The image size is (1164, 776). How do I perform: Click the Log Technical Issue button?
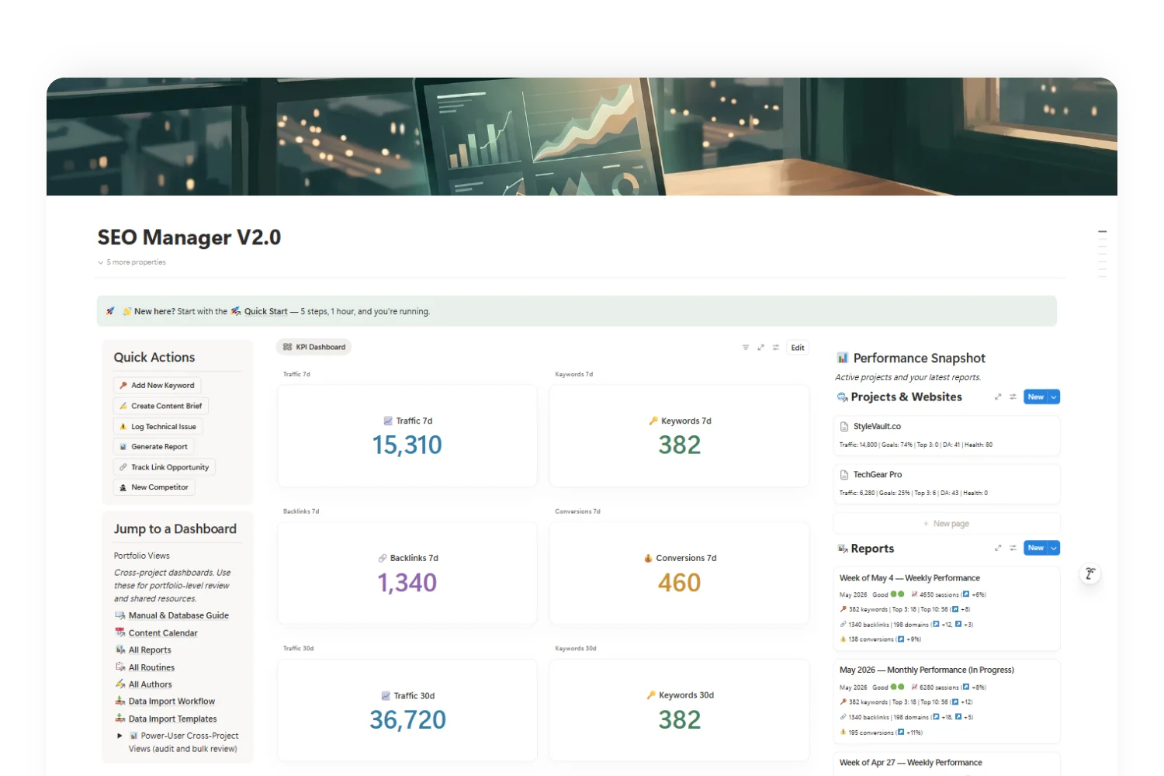[x=158, y=427]
